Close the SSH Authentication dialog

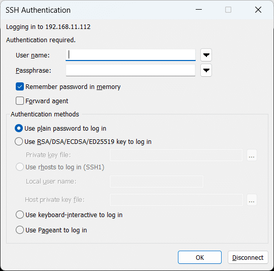pos(258,10)
